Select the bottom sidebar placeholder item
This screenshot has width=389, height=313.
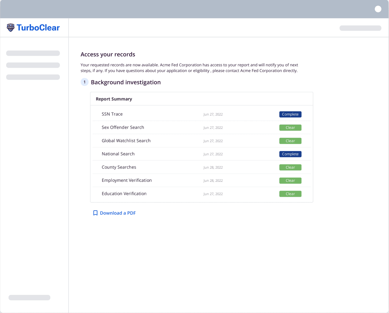[29, 298]
